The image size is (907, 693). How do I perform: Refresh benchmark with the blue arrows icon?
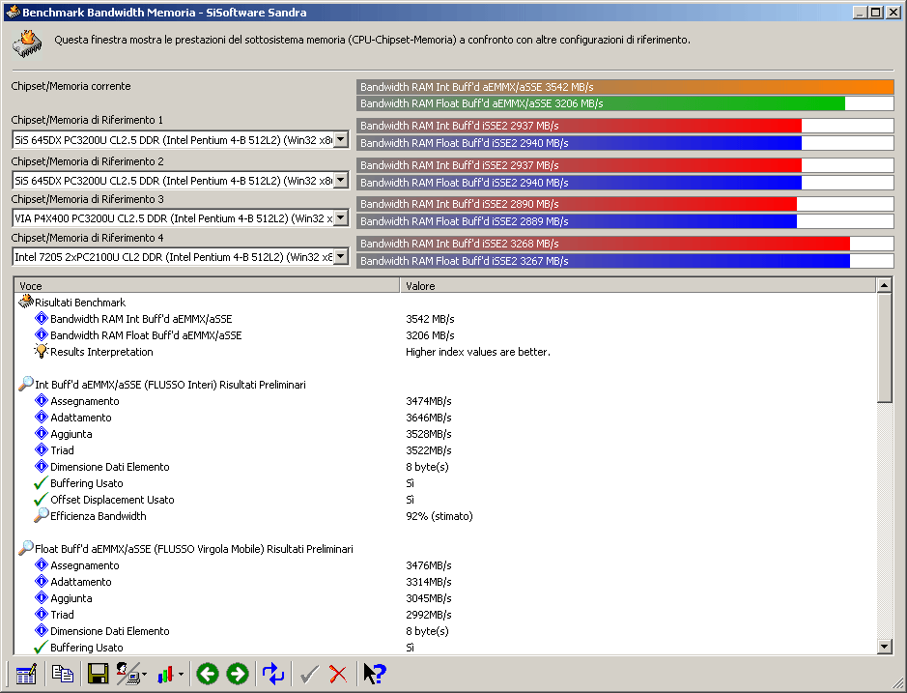click(x=273, y=674)
